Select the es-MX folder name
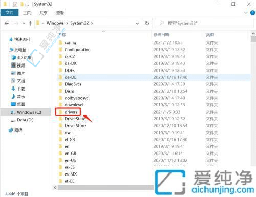 (x=71, y=174)
